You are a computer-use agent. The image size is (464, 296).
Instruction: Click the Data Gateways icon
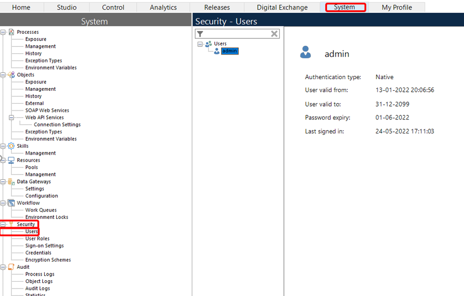coord(11,182)
